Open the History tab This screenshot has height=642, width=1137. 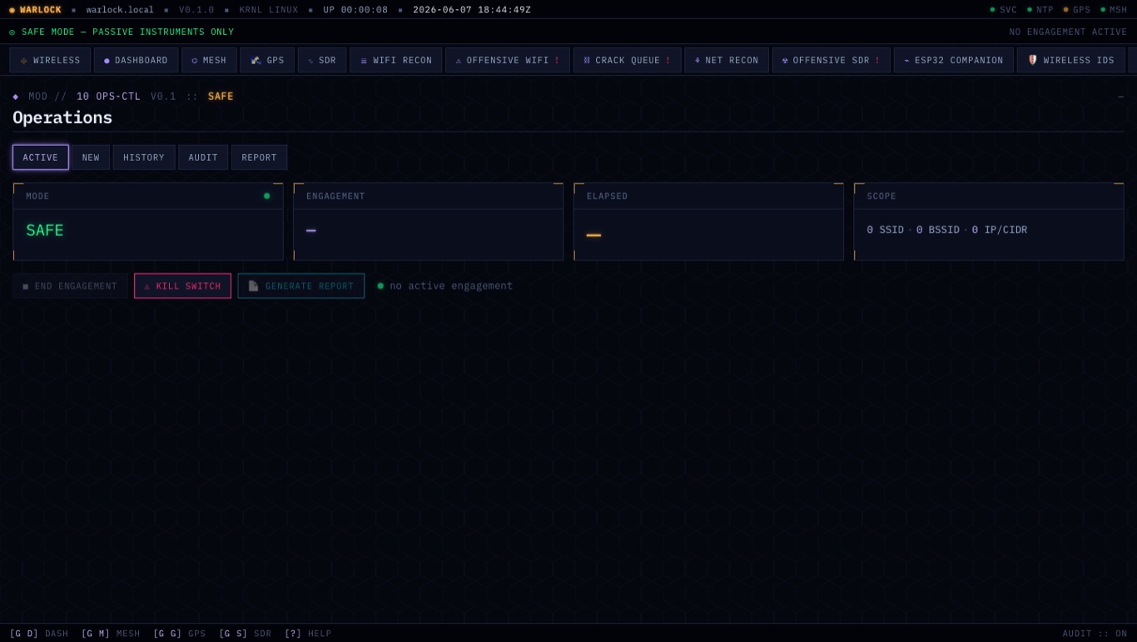(144, 157)
